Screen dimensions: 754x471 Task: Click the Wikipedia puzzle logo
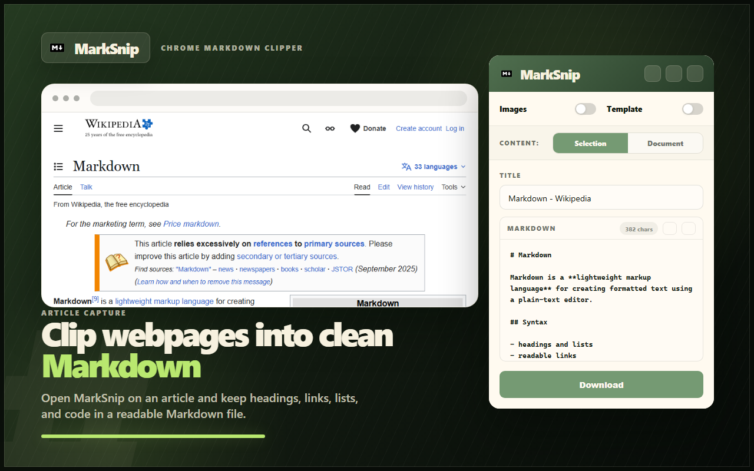pyautogui.click(x=147, y=124)
